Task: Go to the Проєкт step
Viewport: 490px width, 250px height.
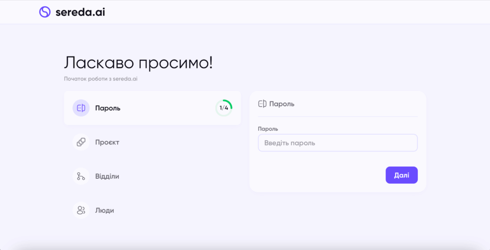Action: coord(107,142)
